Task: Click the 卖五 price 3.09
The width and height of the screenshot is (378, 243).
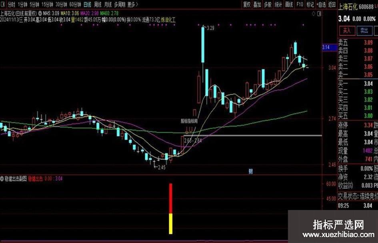Action: (x=368, y=43)
